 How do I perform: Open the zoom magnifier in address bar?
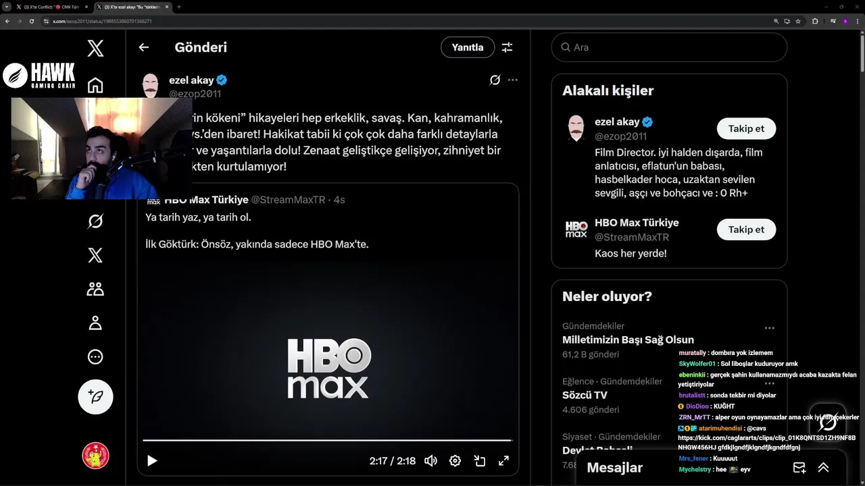[776, 21]
